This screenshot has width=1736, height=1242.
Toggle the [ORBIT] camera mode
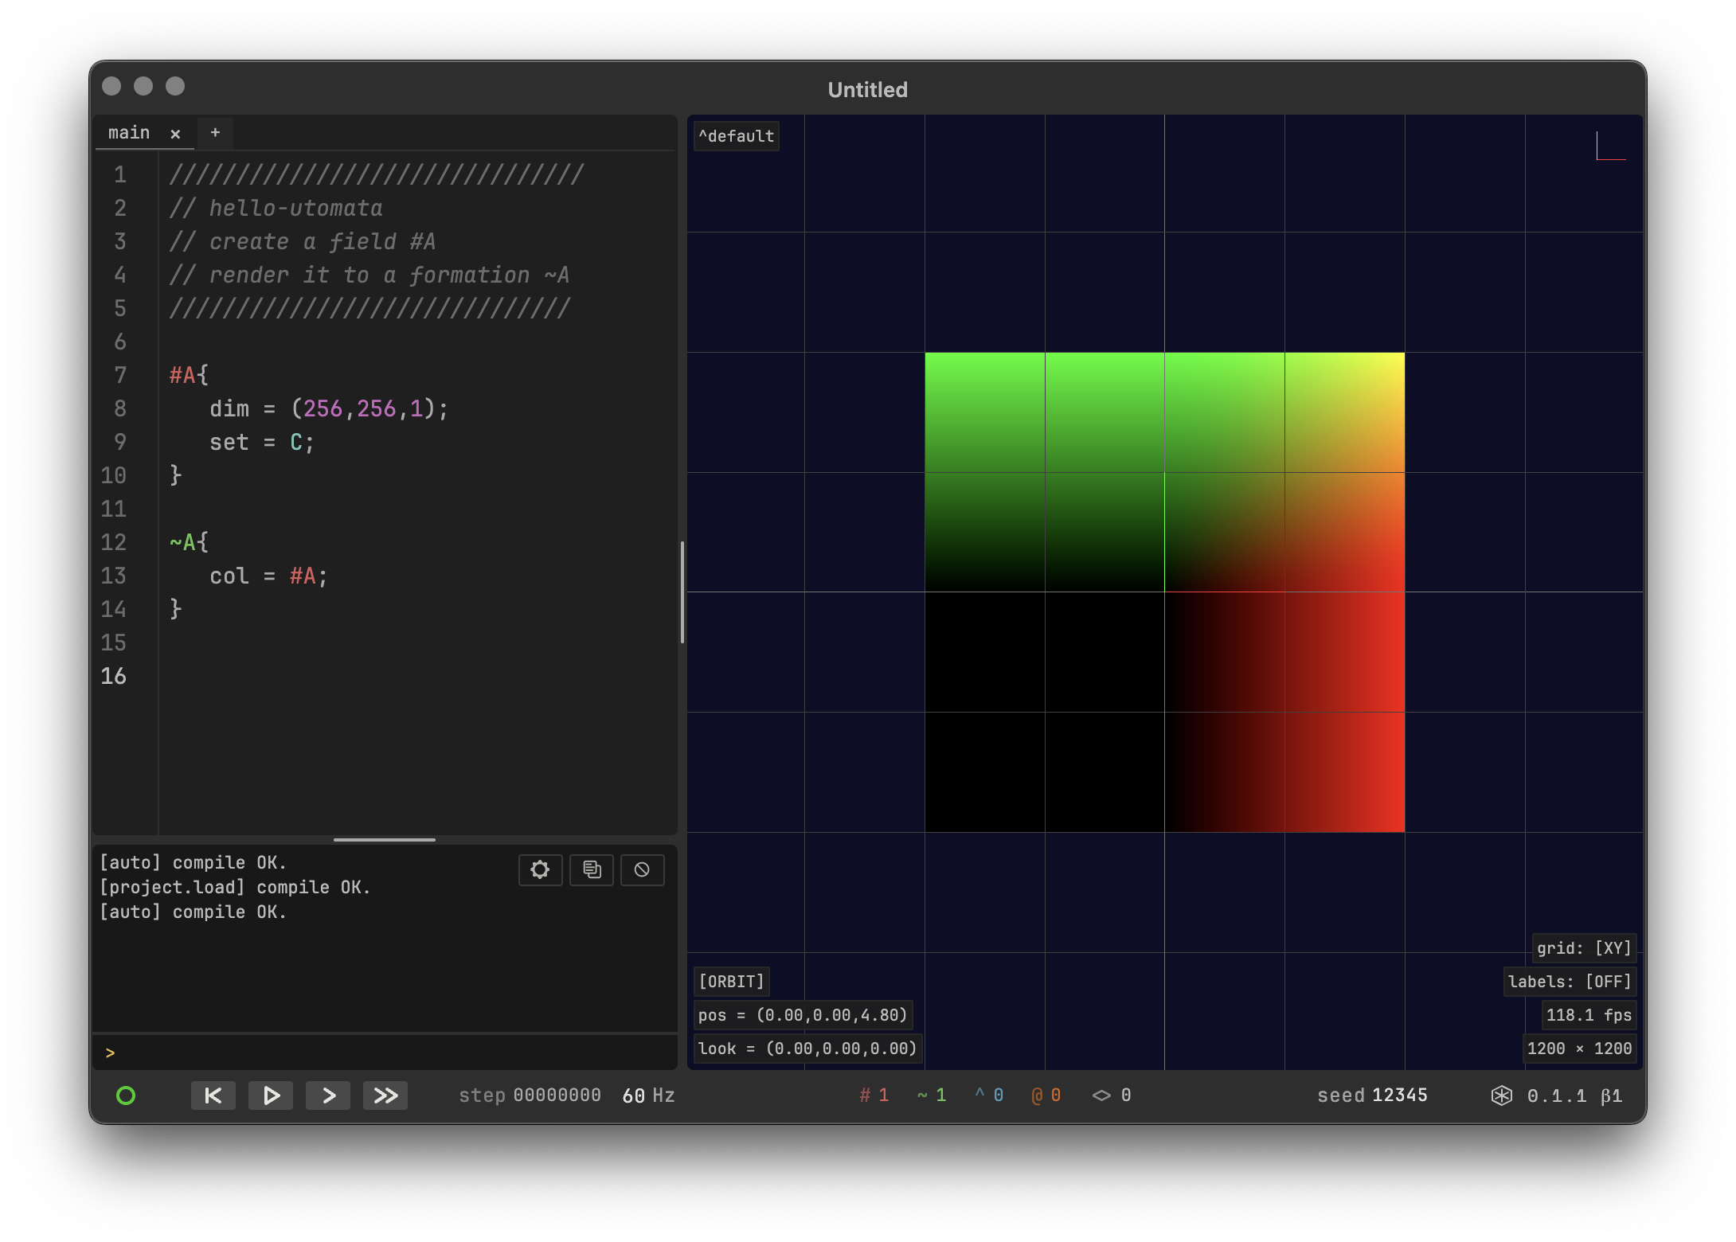731,982
